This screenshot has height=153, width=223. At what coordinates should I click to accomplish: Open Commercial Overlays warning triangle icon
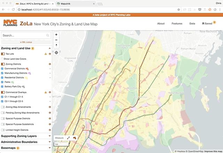(46, 92)
